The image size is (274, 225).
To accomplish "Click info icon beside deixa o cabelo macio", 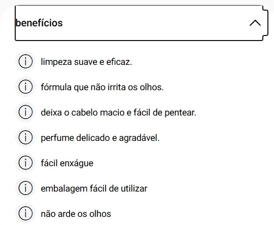I will coord(25,112).
